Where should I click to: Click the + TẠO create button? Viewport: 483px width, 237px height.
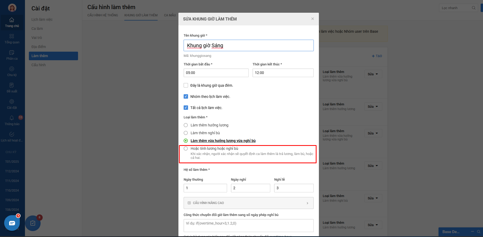pyautogui.click(x=377, y=56)
